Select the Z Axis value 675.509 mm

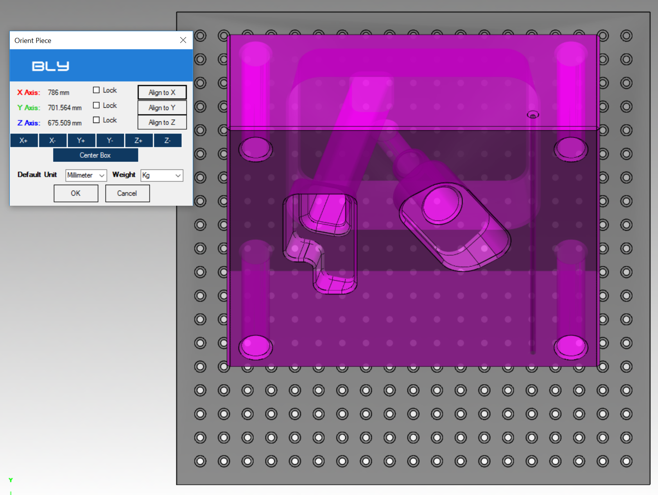65,123
